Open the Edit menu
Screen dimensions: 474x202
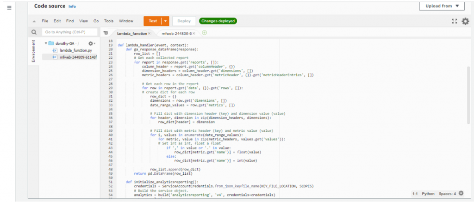tap(57, 21)
